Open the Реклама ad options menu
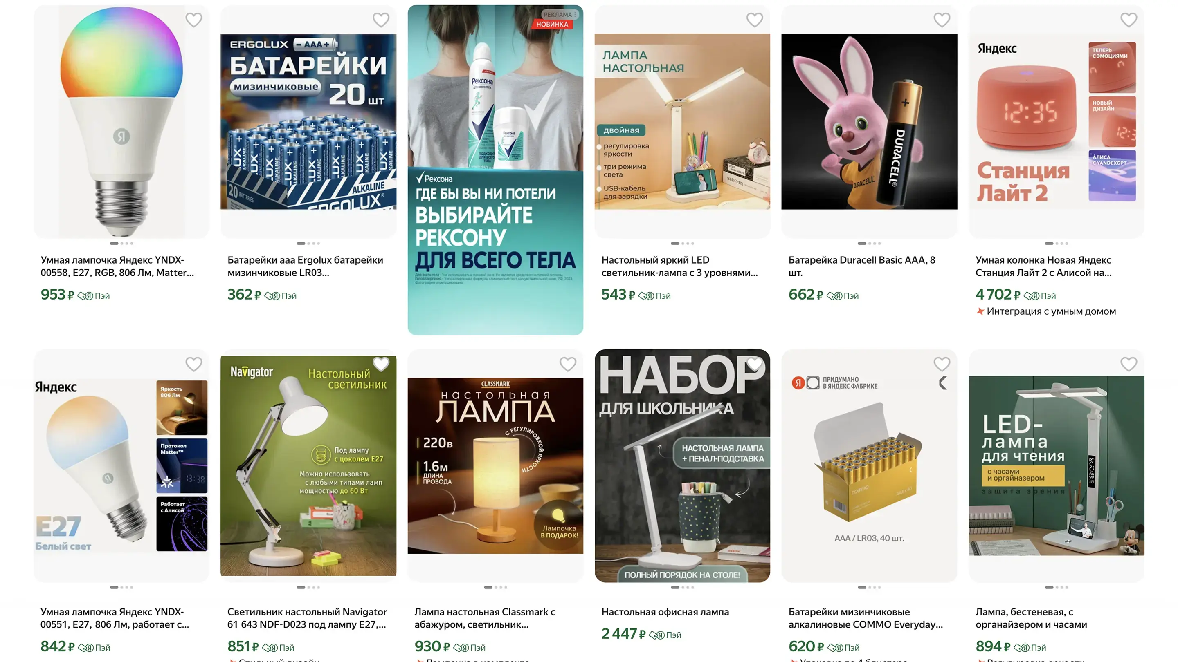Viewport: 1178px width, 662px height. click(x=559, y=15)
